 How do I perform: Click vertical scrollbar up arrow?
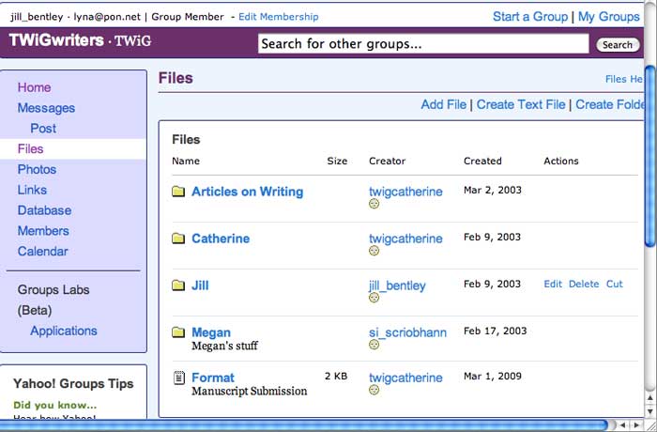point(650,397)
